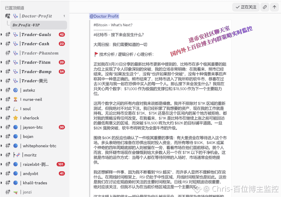
Task: Click the hash icon beside Trader-Gauls
Action: point(8,34)
